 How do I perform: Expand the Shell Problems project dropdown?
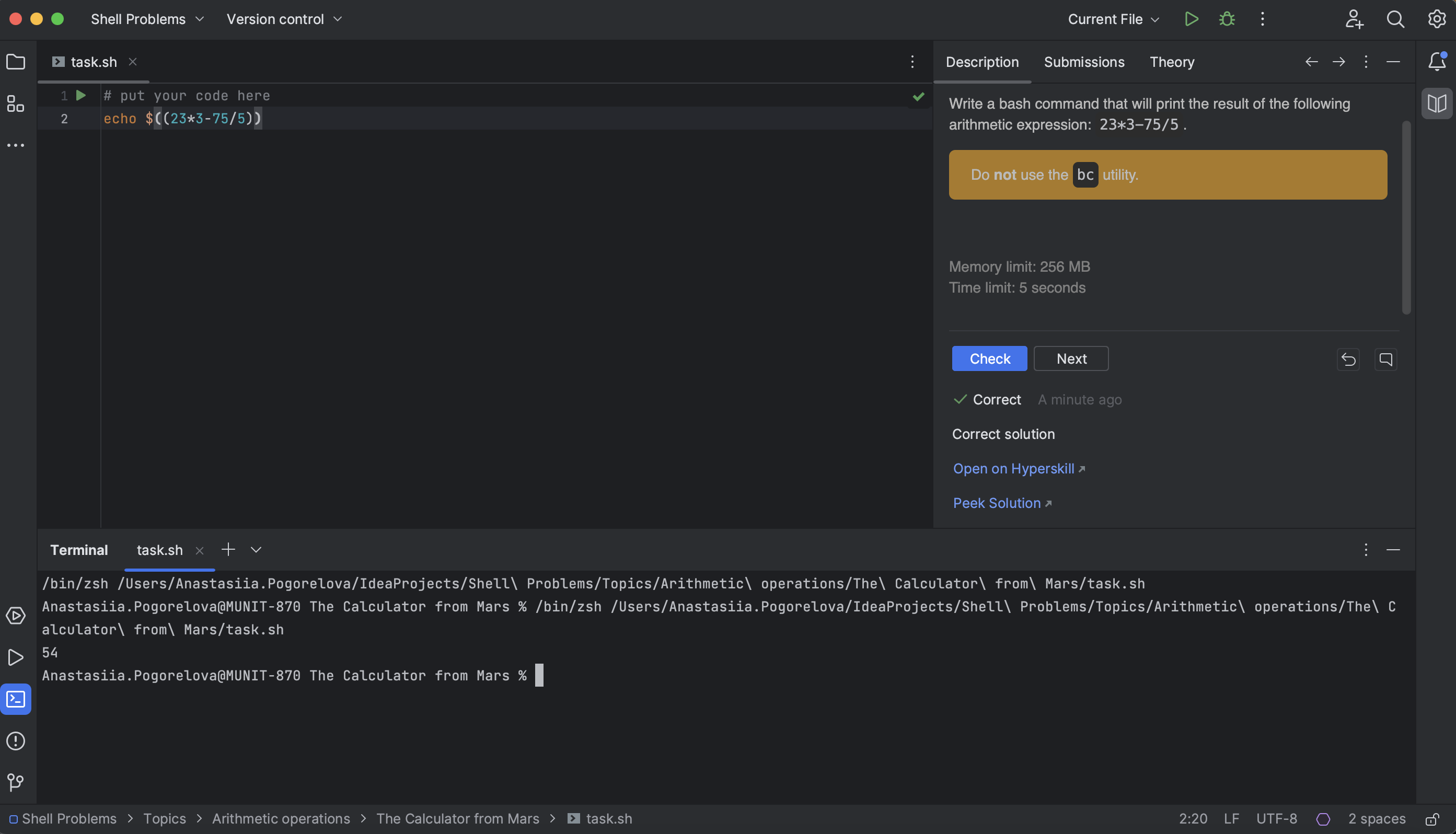point(147,19)
